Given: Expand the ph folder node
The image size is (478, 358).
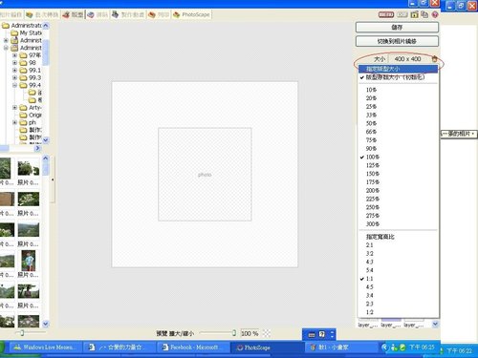Looking at the screenshot, I should [x=14, y=122].
